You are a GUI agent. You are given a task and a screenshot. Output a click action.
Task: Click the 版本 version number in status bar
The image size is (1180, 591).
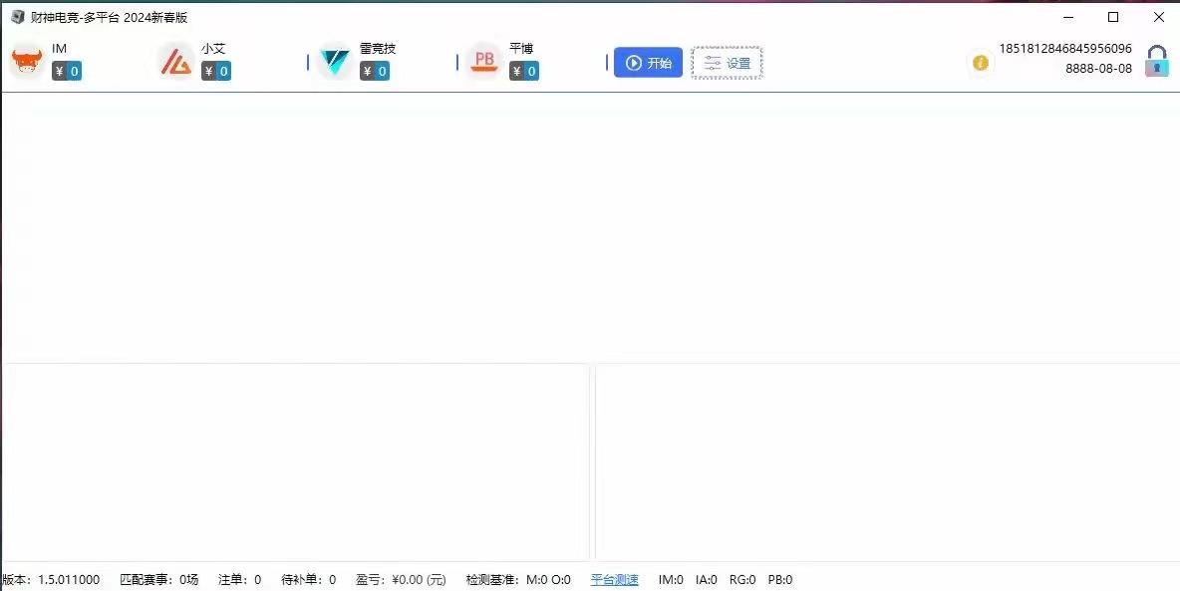(51, 580)
